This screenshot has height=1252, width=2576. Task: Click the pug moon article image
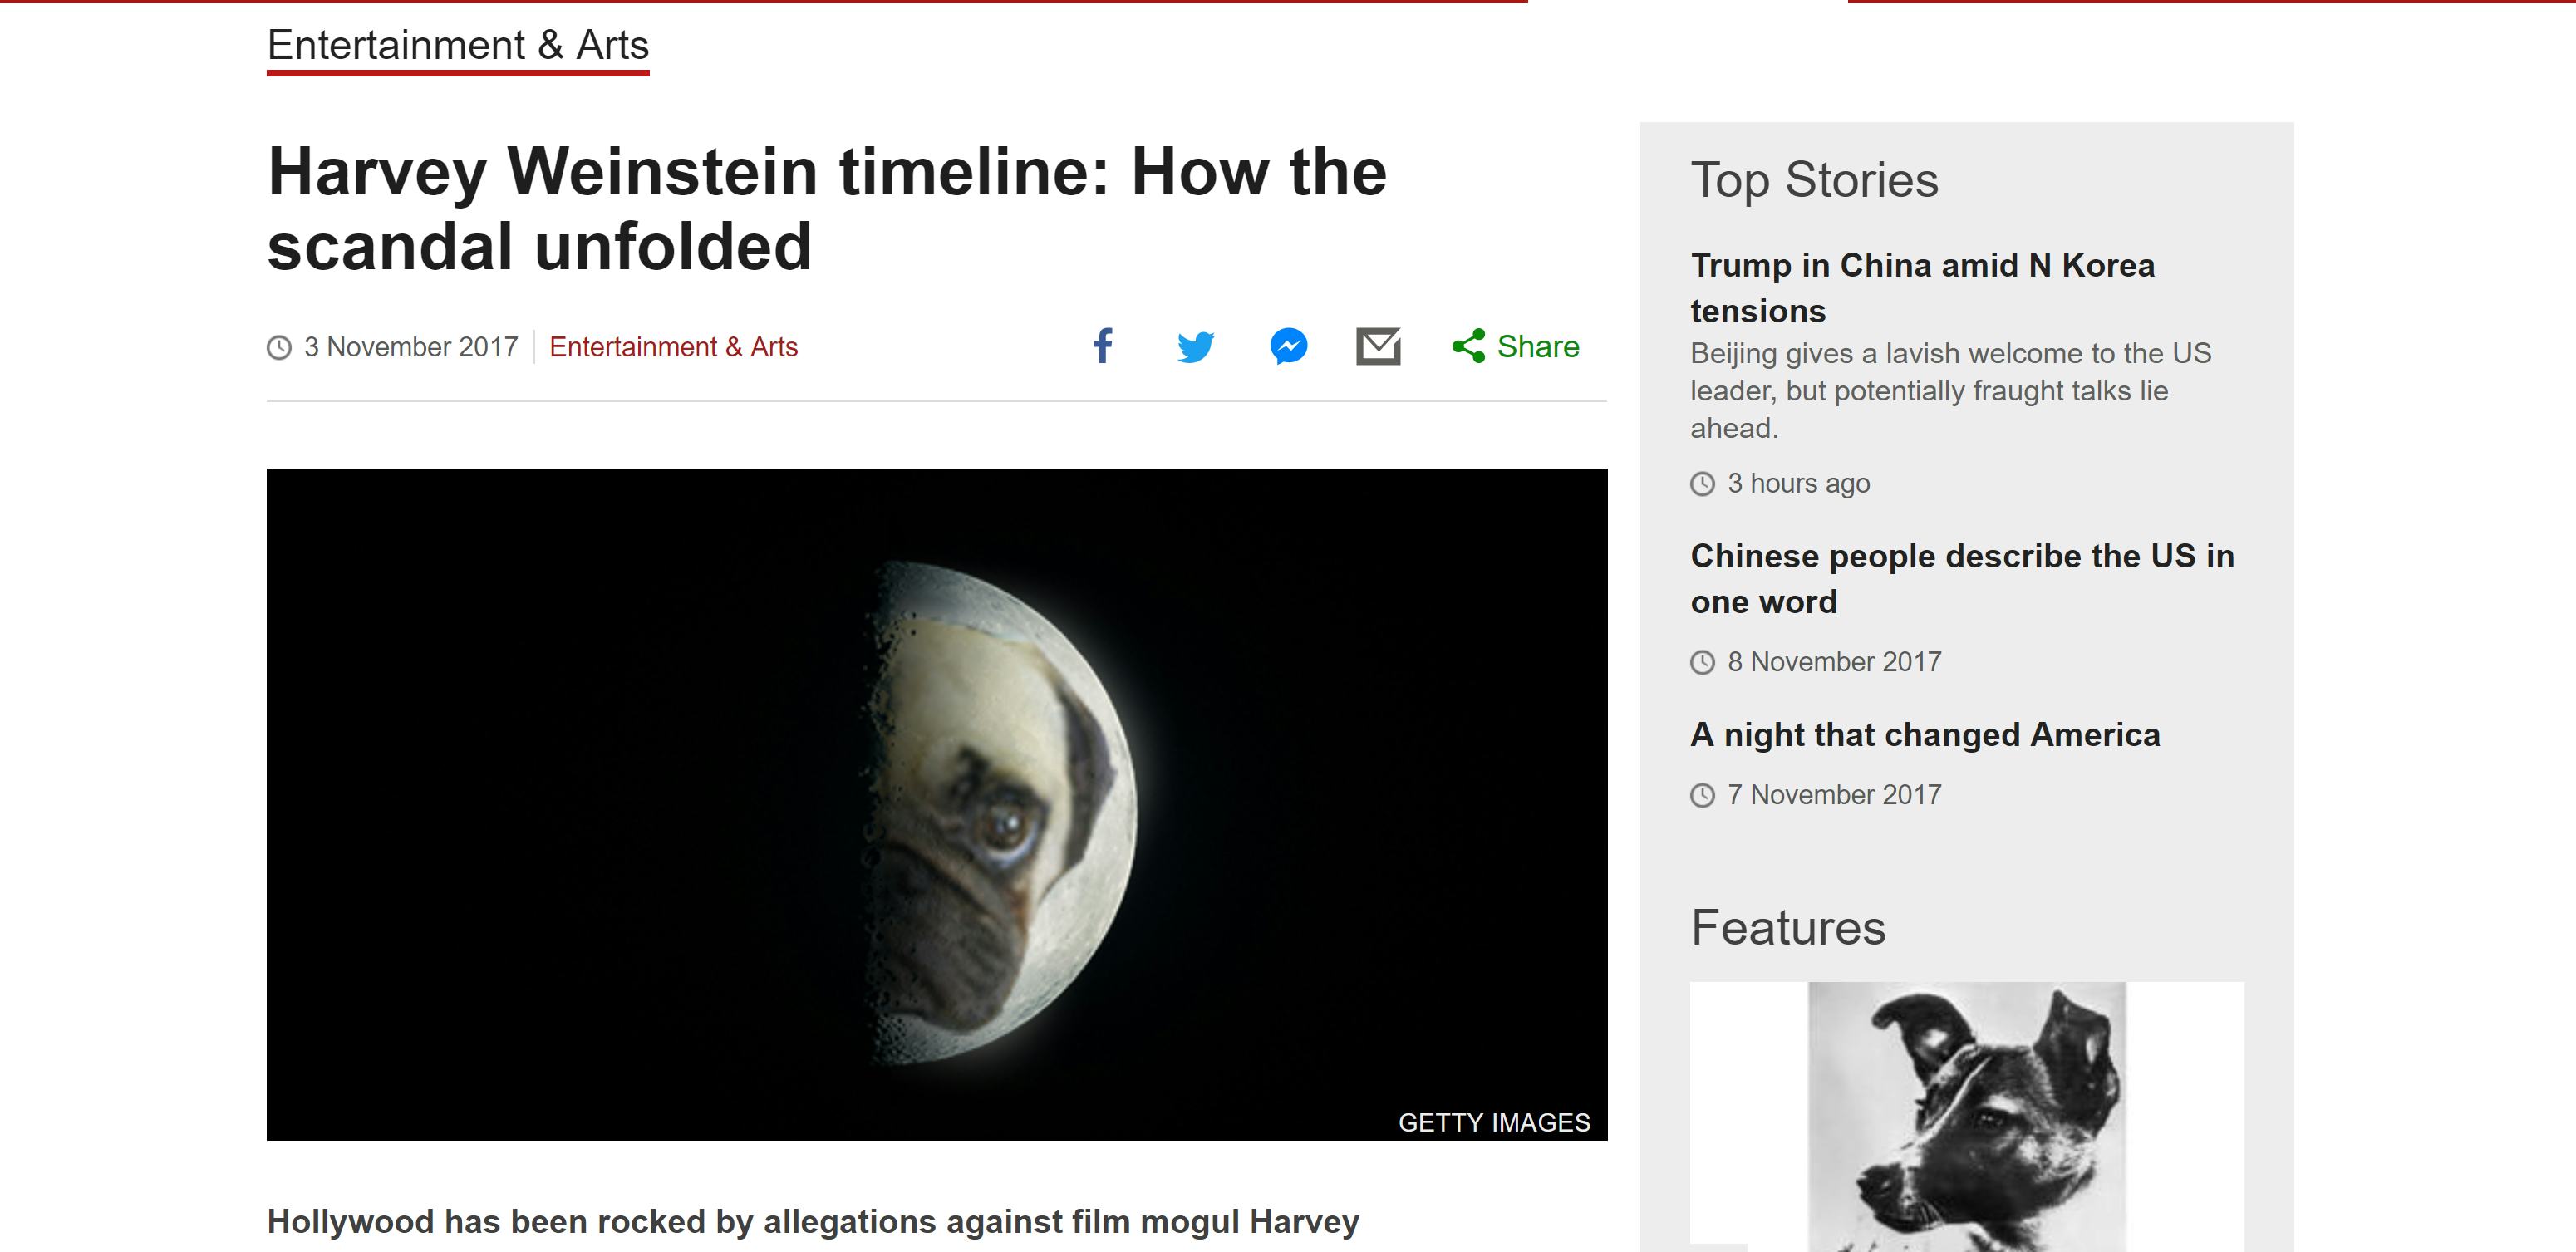click(x=936, y=804)
